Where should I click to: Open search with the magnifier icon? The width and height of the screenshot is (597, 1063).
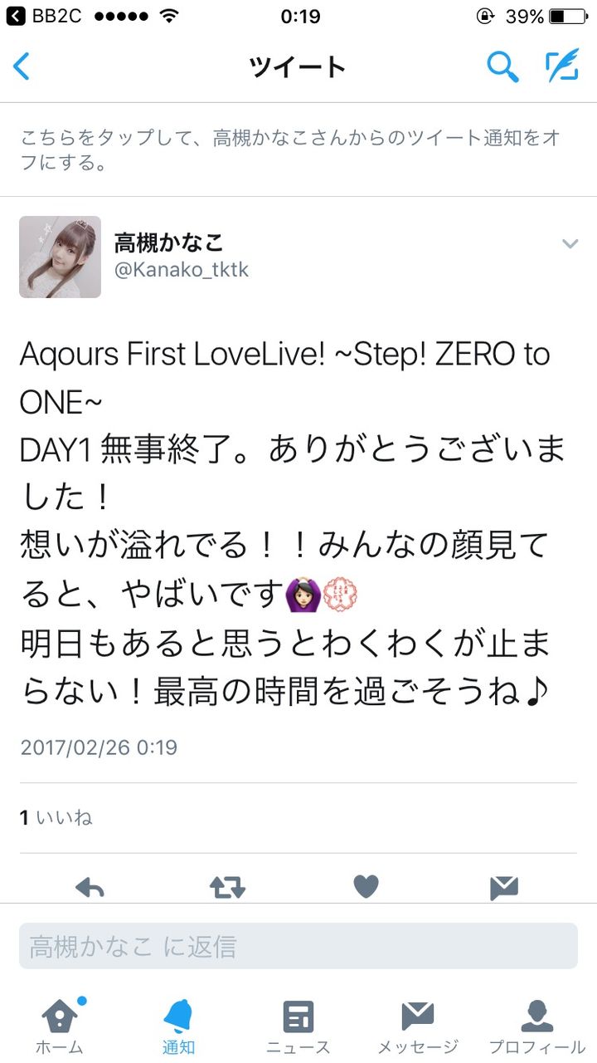coord(502,67)
